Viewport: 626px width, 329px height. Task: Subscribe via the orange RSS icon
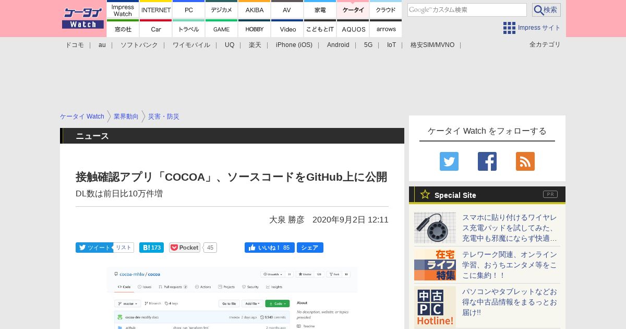pos(525,161)
